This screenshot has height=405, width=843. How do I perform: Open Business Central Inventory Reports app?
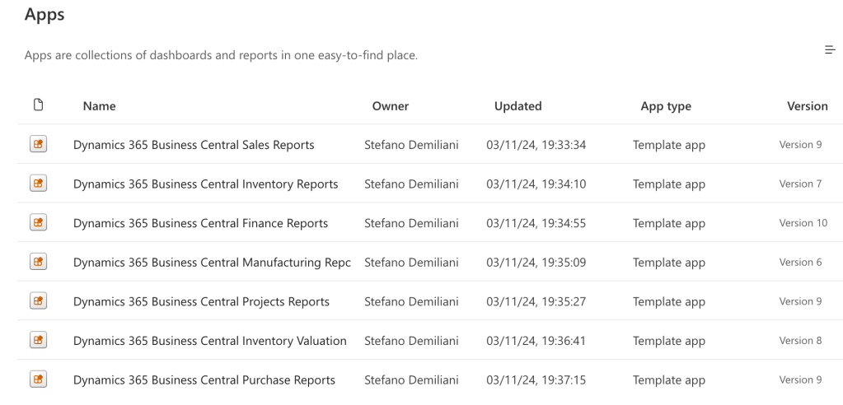[205, 184]
